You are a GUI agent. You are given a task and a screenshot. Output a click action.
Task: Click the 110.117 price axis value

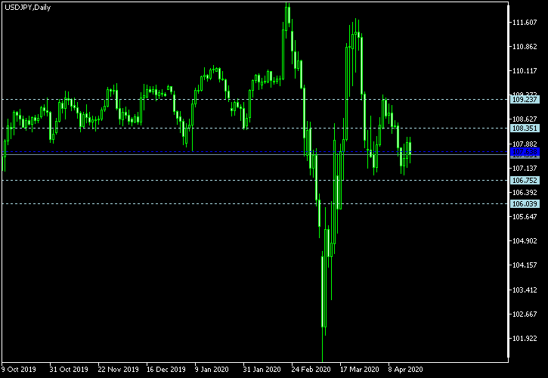tap(525, 71)
